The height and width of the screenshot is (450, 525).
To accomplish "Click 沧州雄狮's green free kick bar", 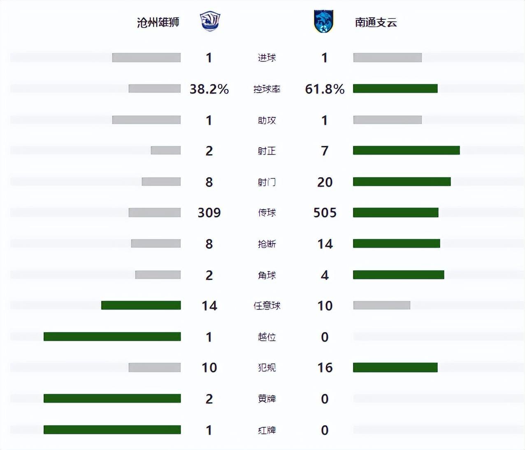I will (141, 305).
